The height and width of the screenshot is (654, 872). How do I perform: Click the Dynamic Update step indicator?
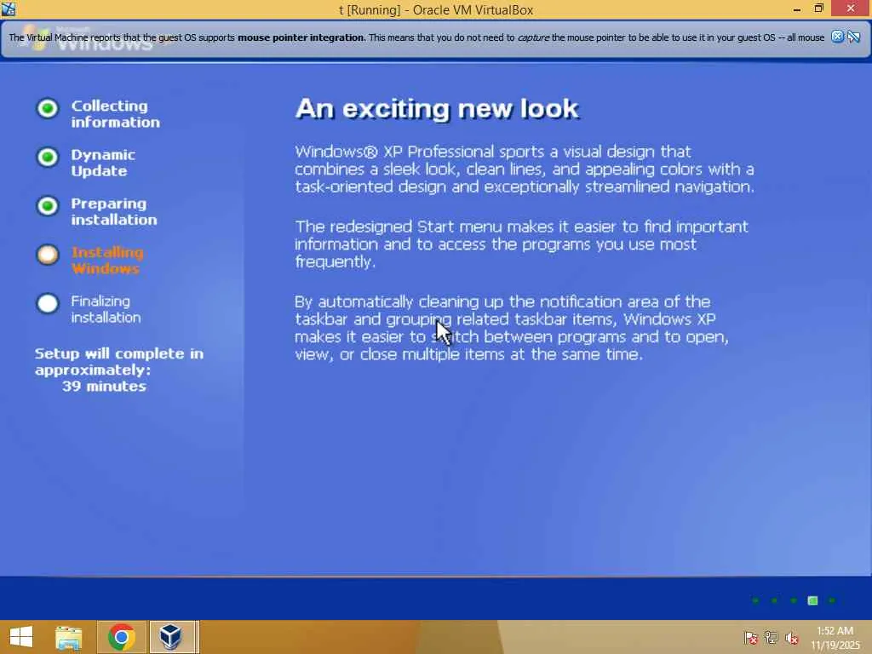click(x=48, y=158)
